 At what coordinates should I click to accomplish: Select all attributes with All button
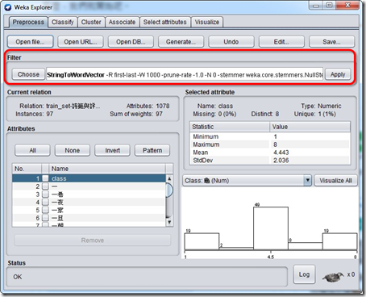[32, 150]
